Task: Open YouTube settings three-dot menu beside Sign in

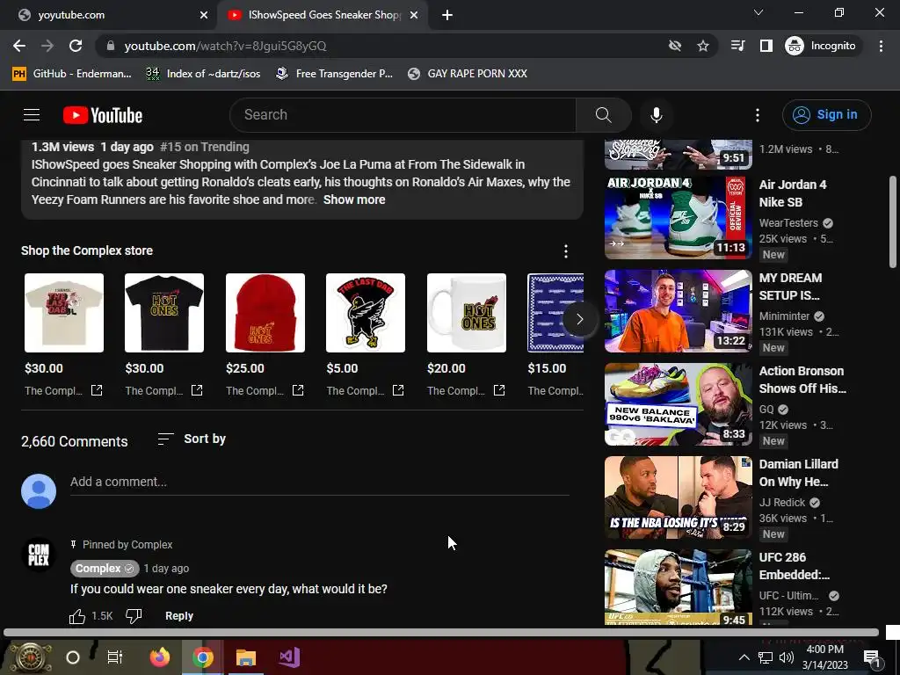Action: [757, 115]
